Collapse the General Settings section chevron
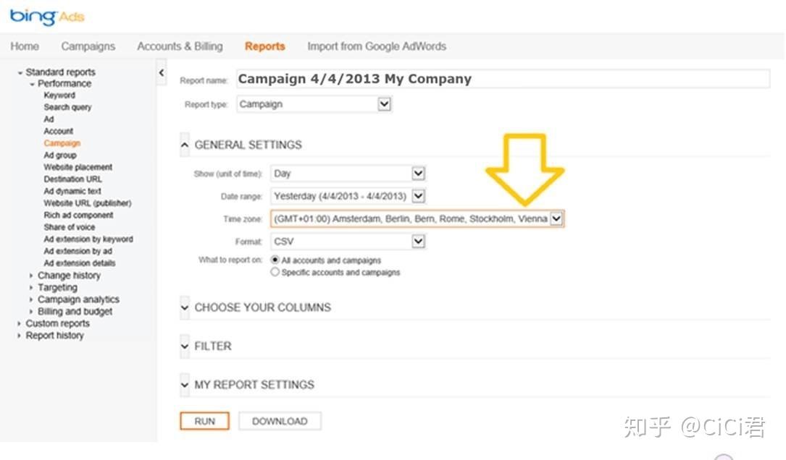This screenshot has width=786, height=460. click(185, 145)
